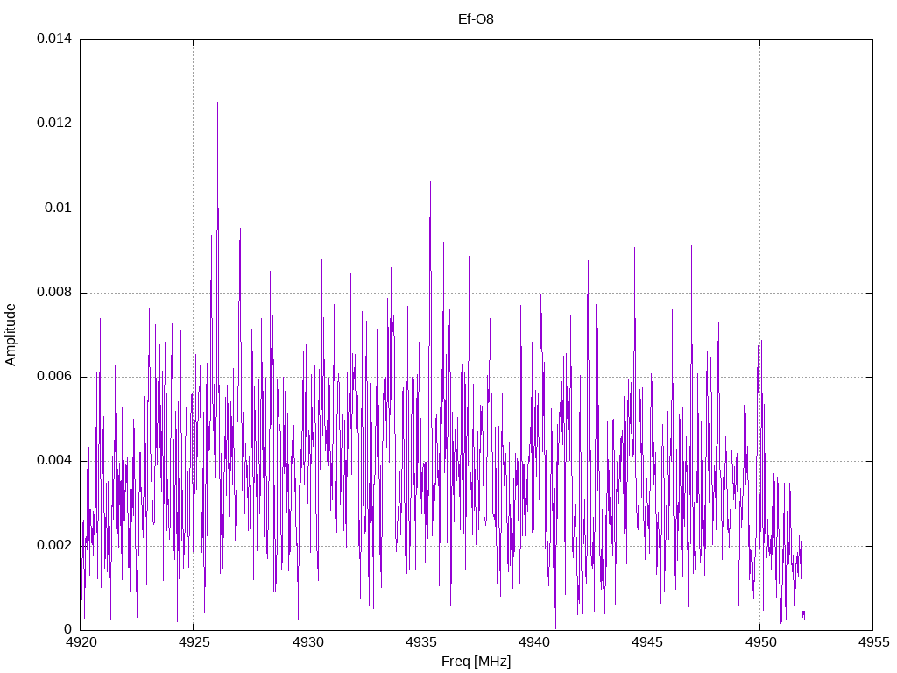The width and height of the screenshot is (897, 673).
Task: Click the y-axis value 0.01
Action: pos(59,208)
